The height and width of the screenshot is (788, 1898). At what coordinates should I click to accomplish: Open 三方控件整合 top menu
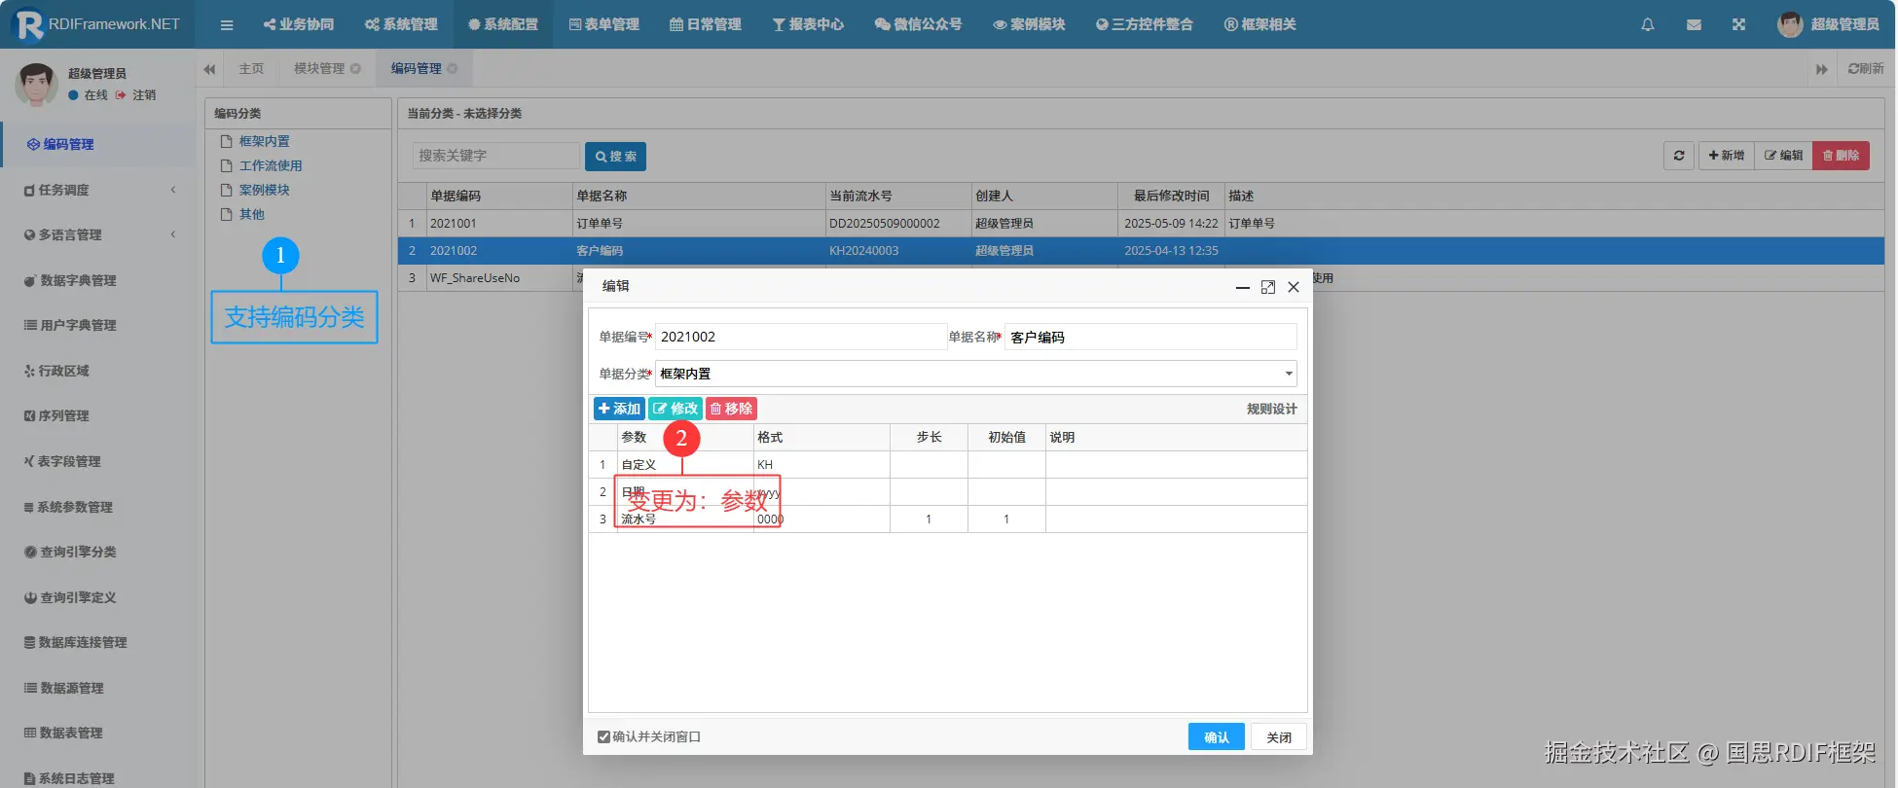pyautogui.click(x=1144, y=24)
